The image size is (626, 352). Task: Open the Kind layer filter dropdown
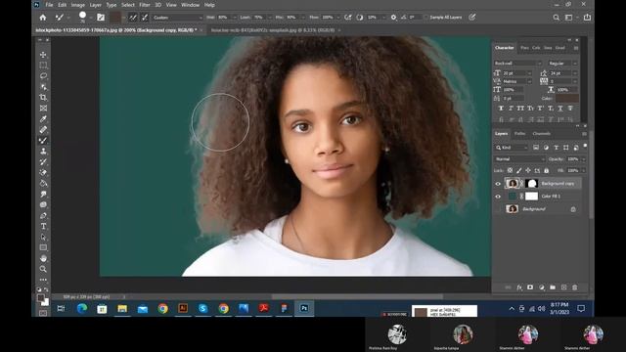512,148
